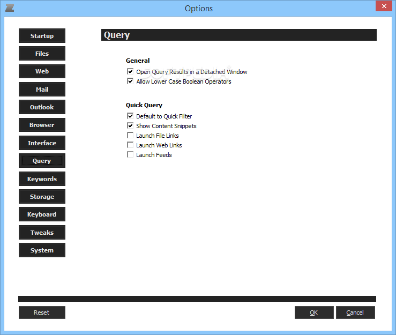Open the Browser options tab
Screen dimensions: 396x335
[42, 125]
